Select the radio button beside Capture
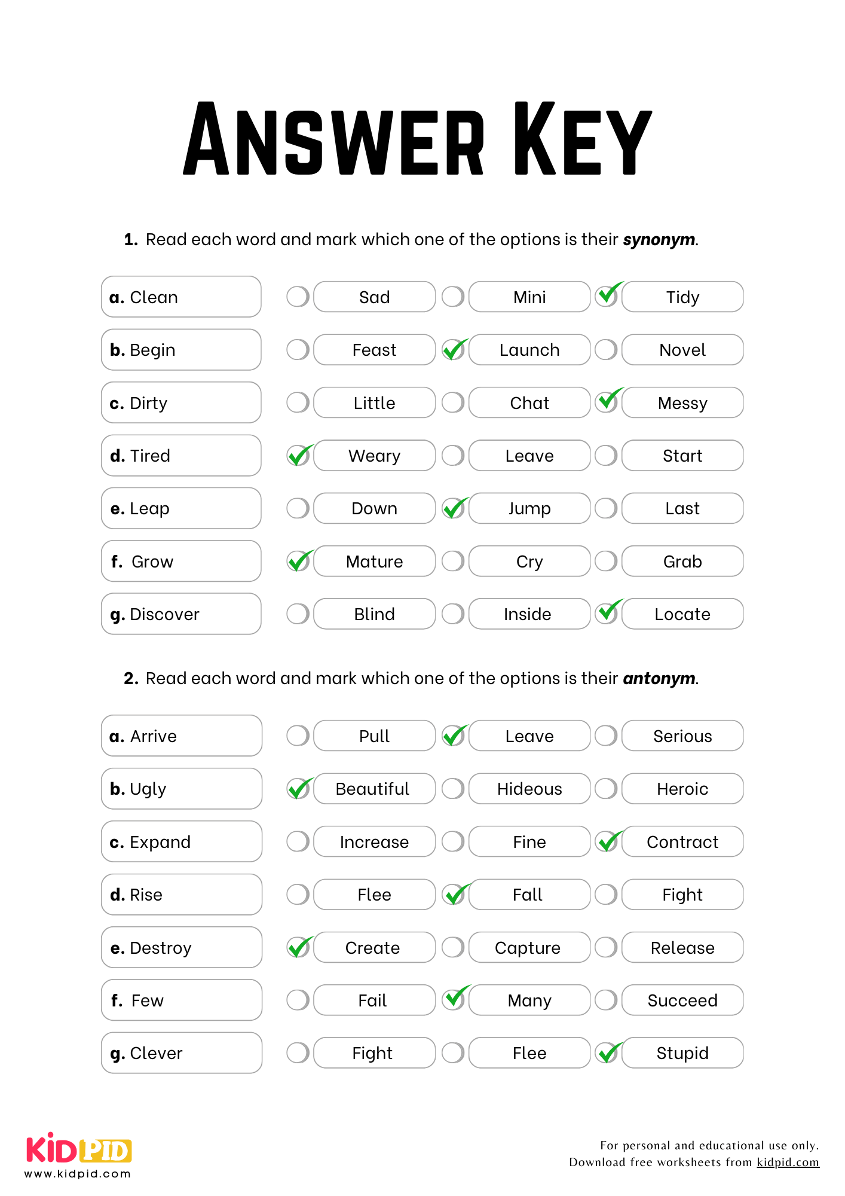The width and height of the screenshot is (845, 1196). click(453, 947)
